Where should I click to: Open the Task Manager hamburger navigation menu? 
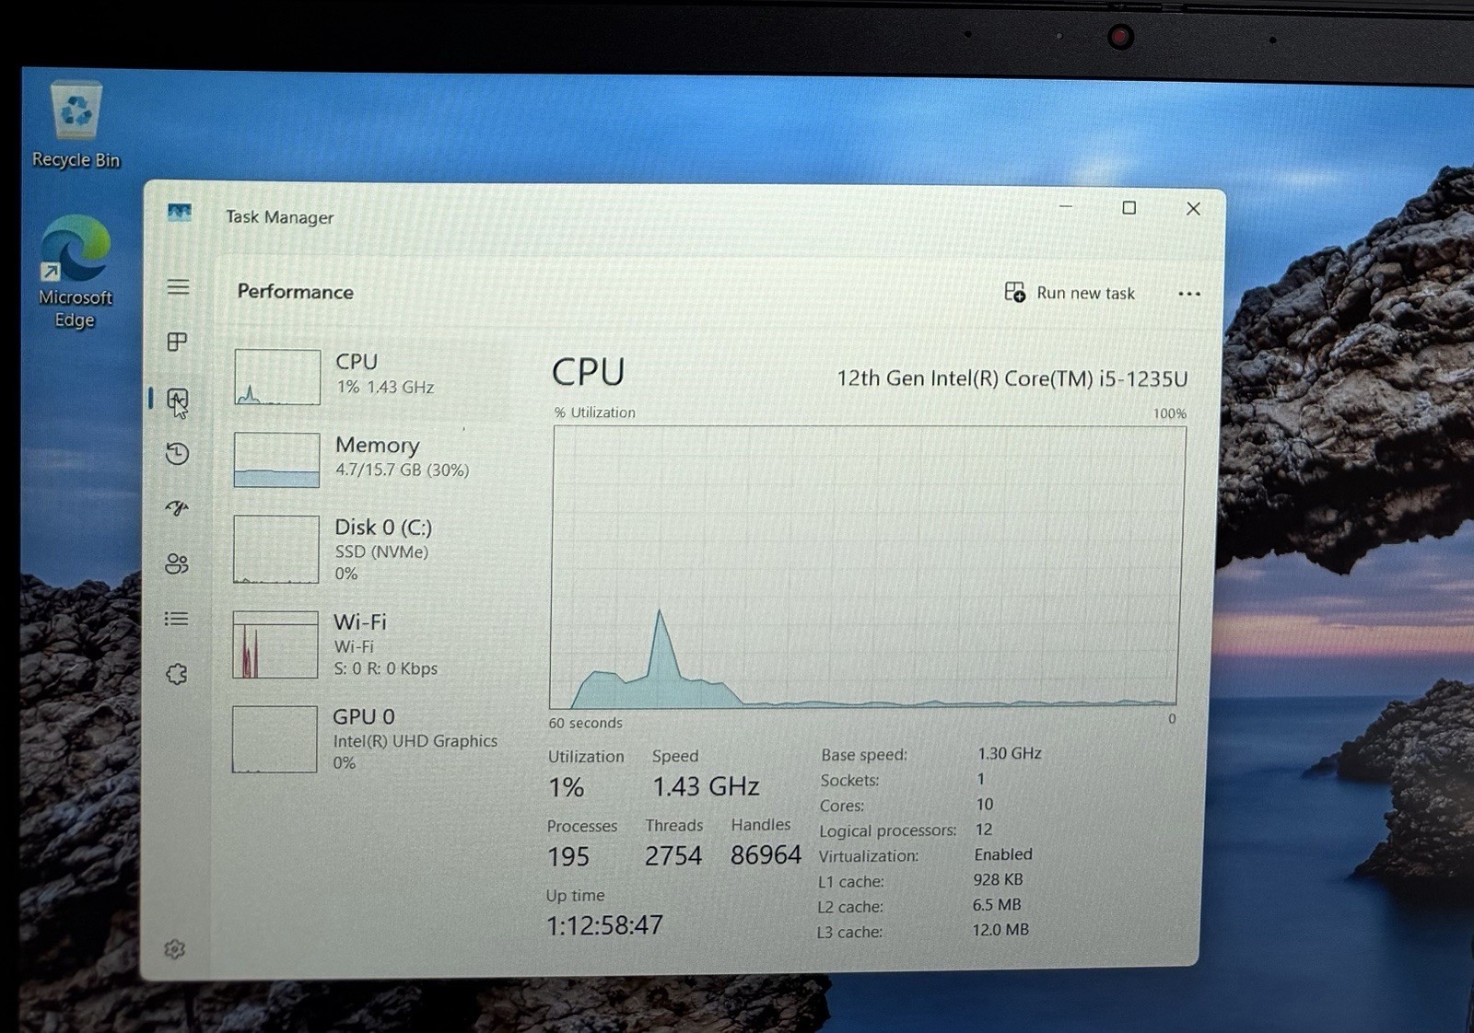click(178, 287)
